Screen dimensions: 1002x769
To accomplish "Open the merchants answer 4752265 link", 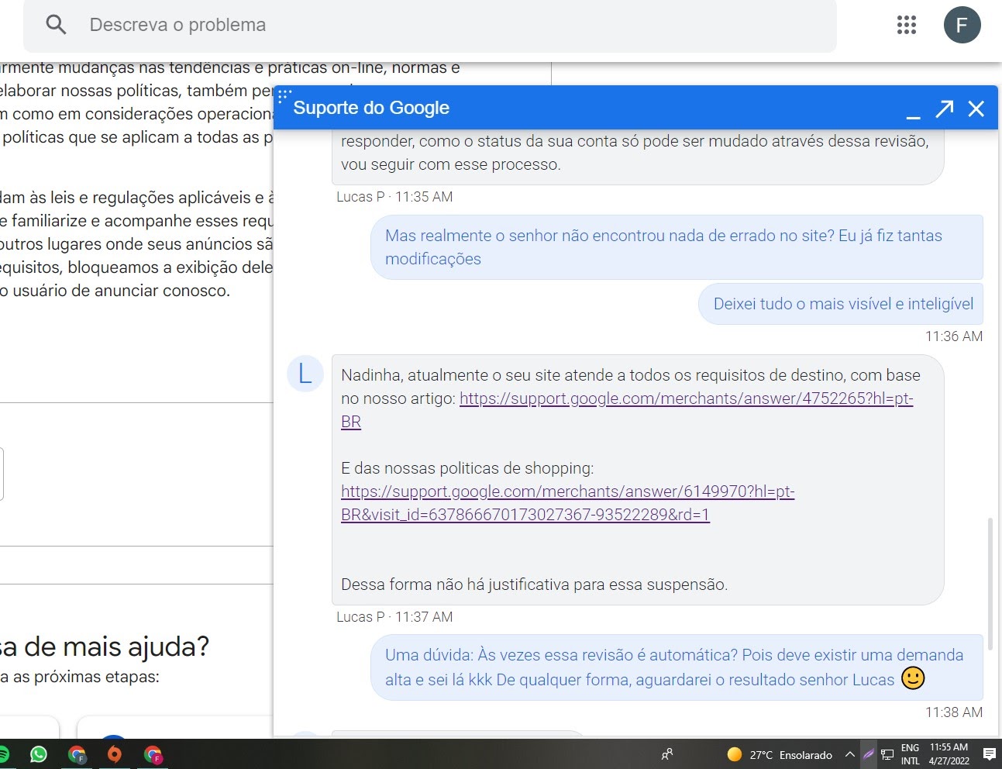I will (627, 410).
